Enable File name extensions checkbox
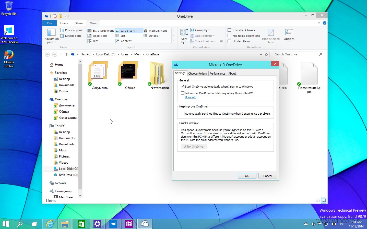Image resolution: width=367 pixels, height=229 pixels. pyautogui.click(x=229, y=36)
